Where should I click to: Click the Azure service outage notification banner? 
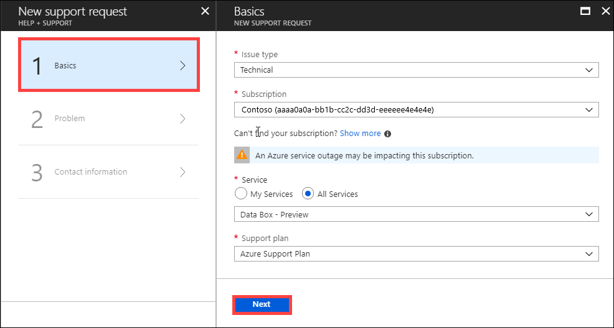tap(416, 155)
